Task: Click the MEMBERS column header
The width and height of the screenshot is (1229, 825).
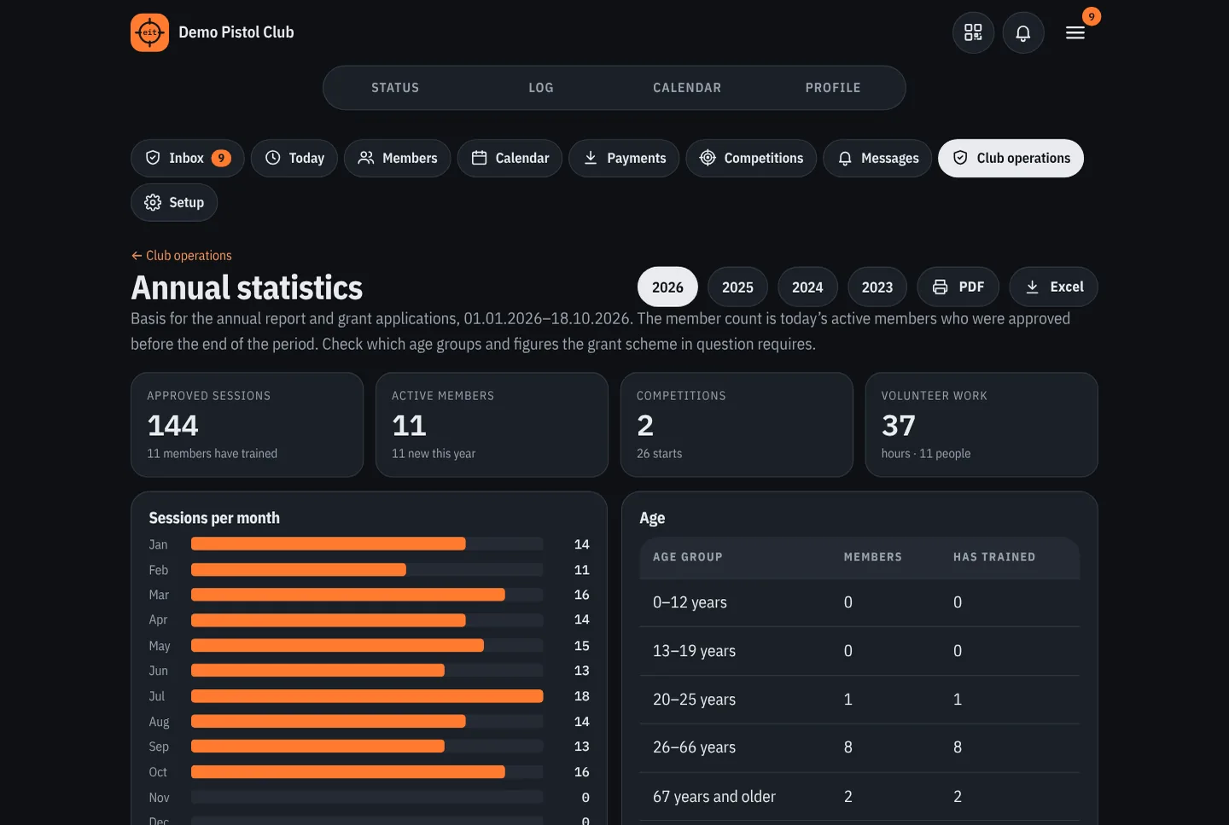Action: click(872, 557)
